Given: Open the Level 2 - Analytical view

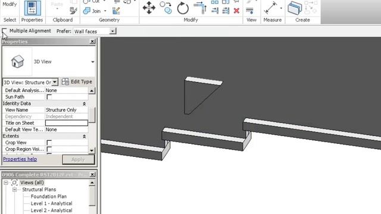Looking at the screenshot, I should [x=52, y=210].
